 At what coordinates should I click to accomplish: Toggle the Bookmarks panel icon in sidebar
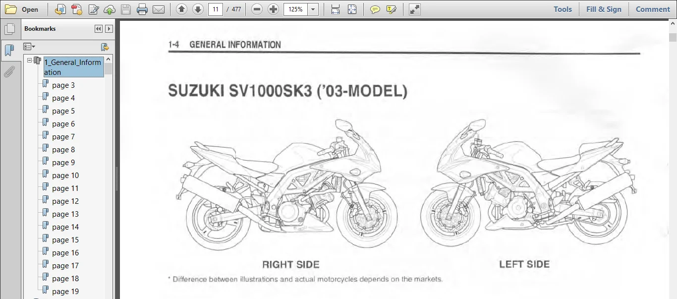[9, 50]
